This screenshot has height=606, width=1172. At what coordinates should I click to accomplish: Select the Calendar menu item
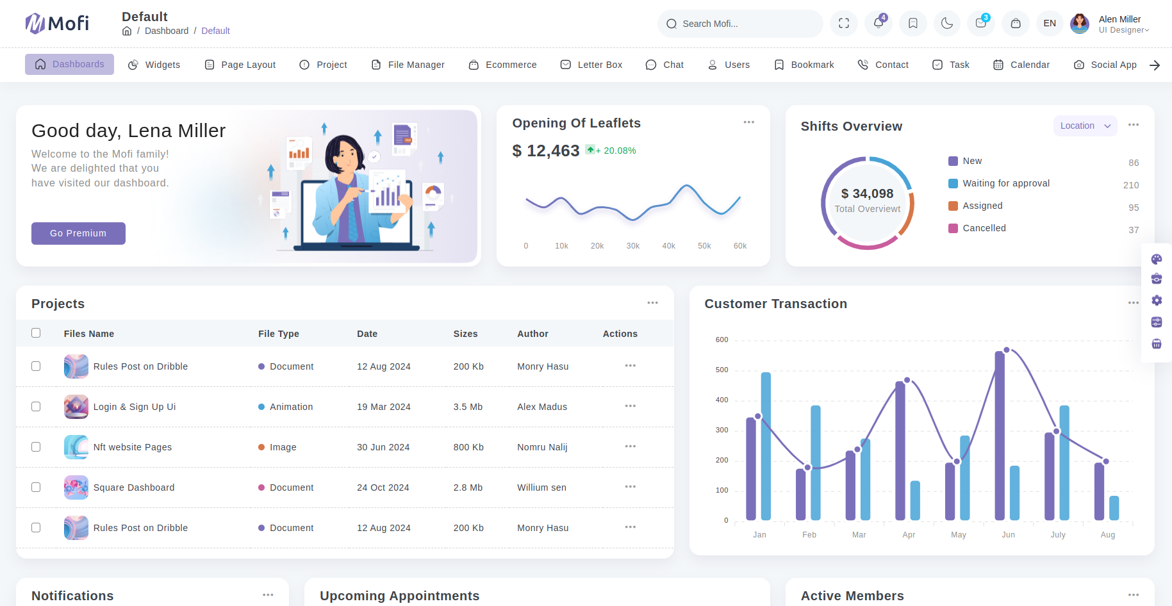(x=1021, y=65)
